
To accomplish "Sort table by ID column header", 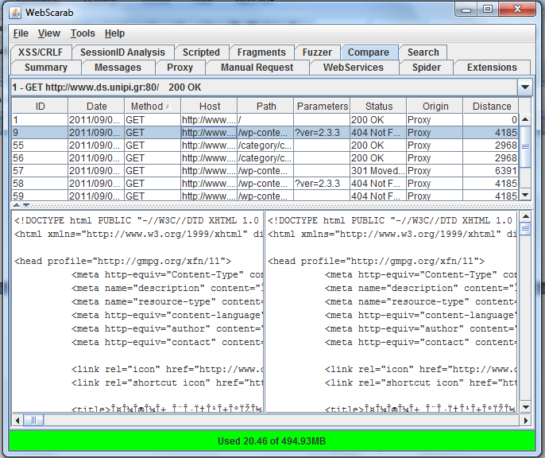I will pos(40,106).
